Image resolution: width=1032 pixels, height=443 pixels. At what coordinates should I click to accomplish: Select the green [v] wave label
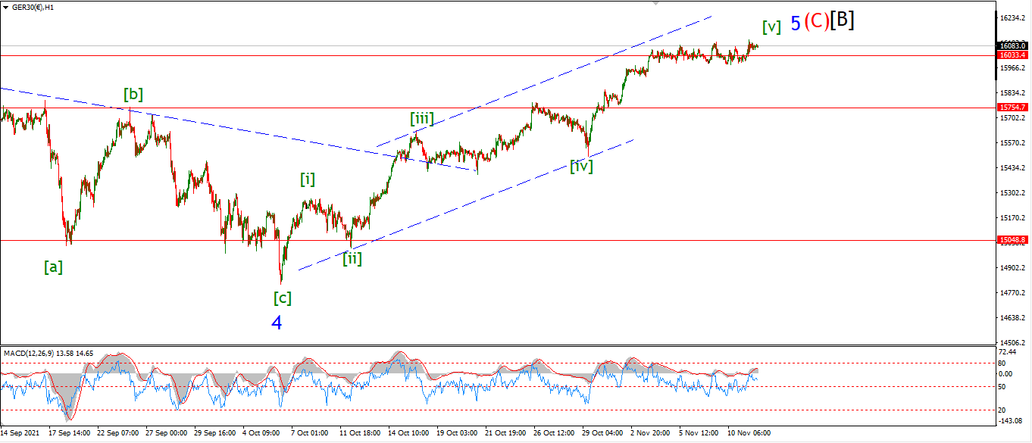pos(771,27)
